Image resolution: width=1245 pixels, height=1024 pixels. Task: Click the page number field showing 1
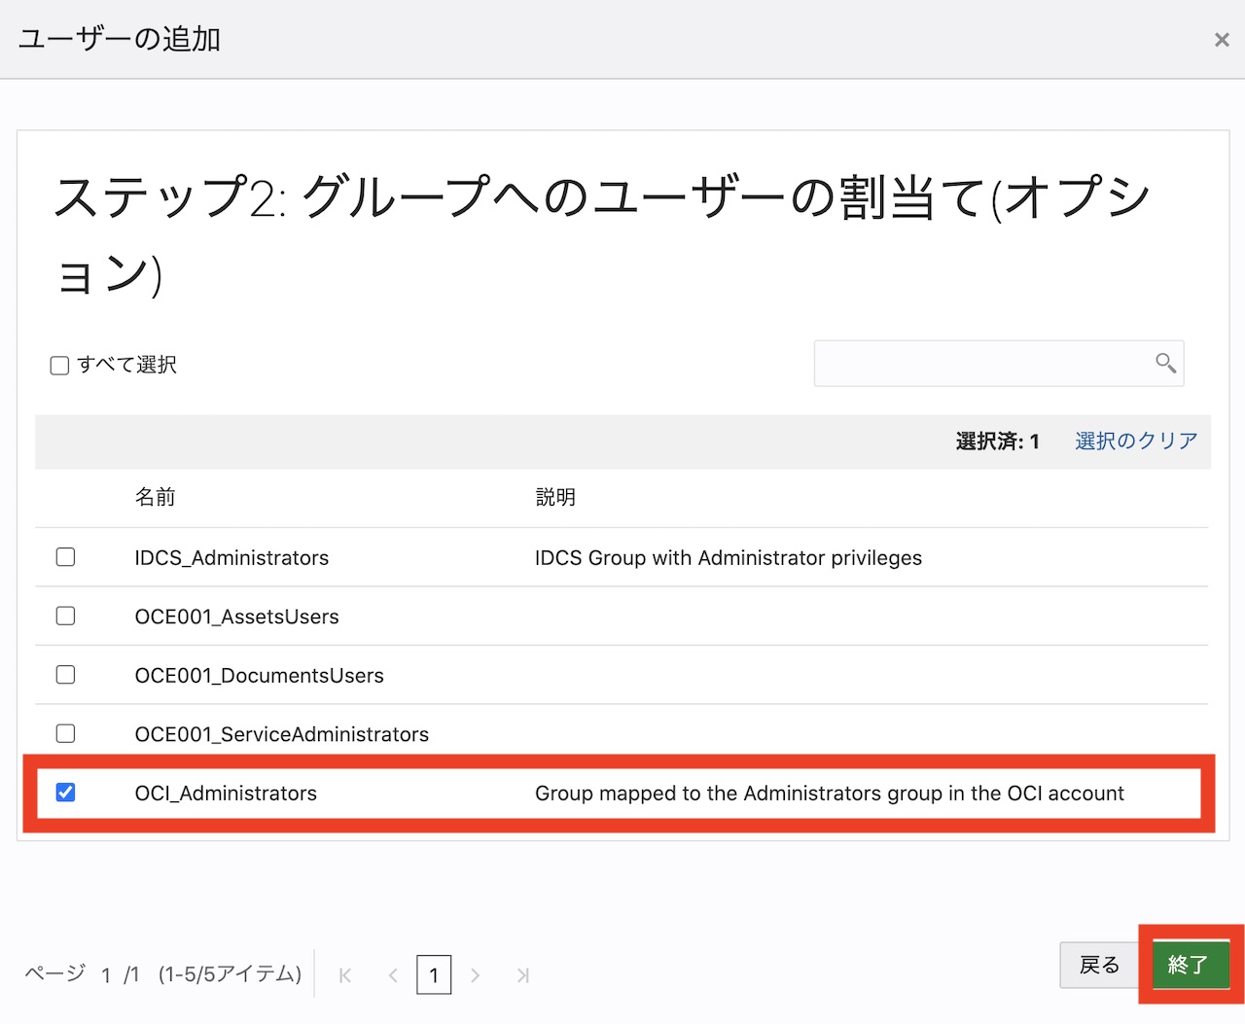click(x=434, y=974)
